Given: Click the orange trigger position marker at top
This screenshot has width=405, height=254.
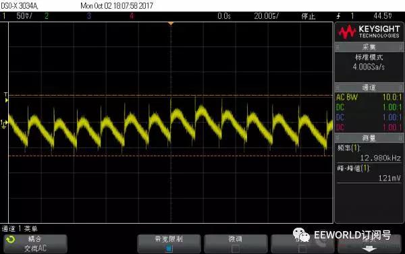Looking at the screenshot, I should (171, 24).
